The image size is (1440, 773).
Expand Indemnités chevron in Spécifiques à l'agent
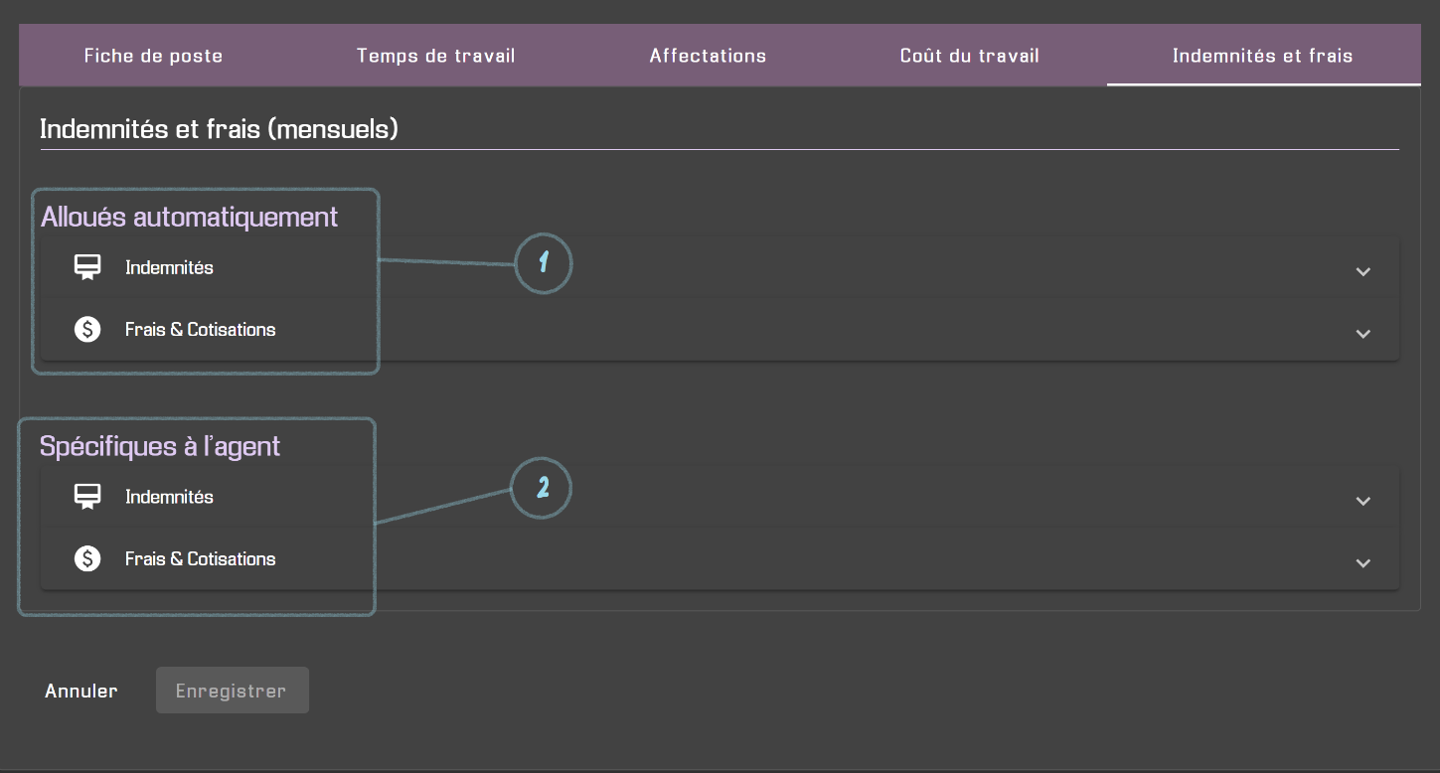tap(1363, 501)
